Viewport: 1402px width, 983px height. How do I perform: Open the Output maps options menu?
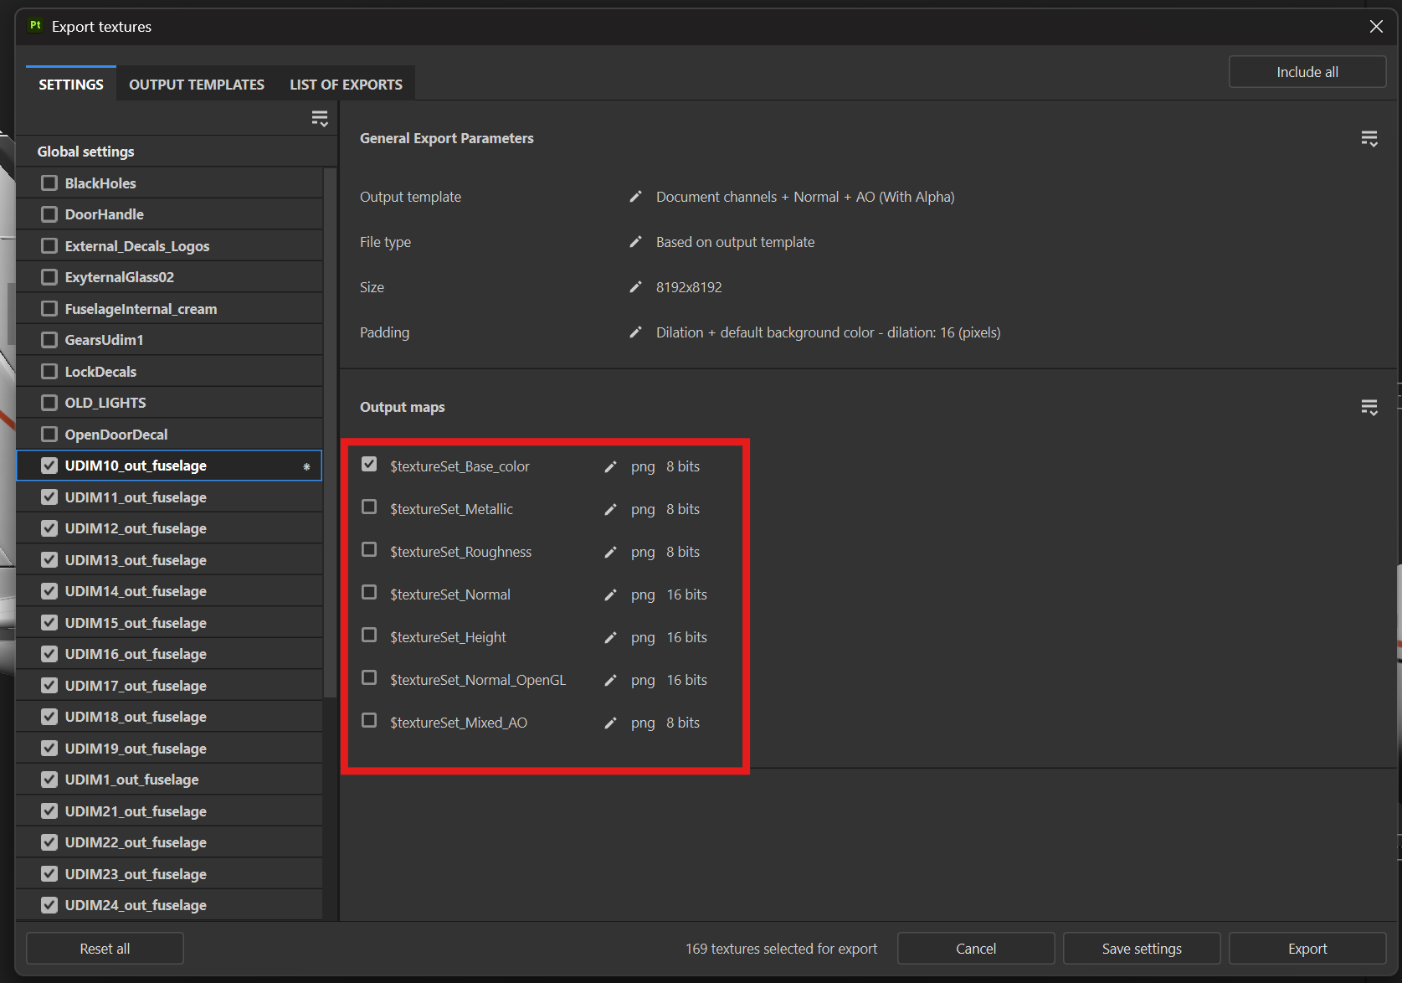pos(1369,408)
